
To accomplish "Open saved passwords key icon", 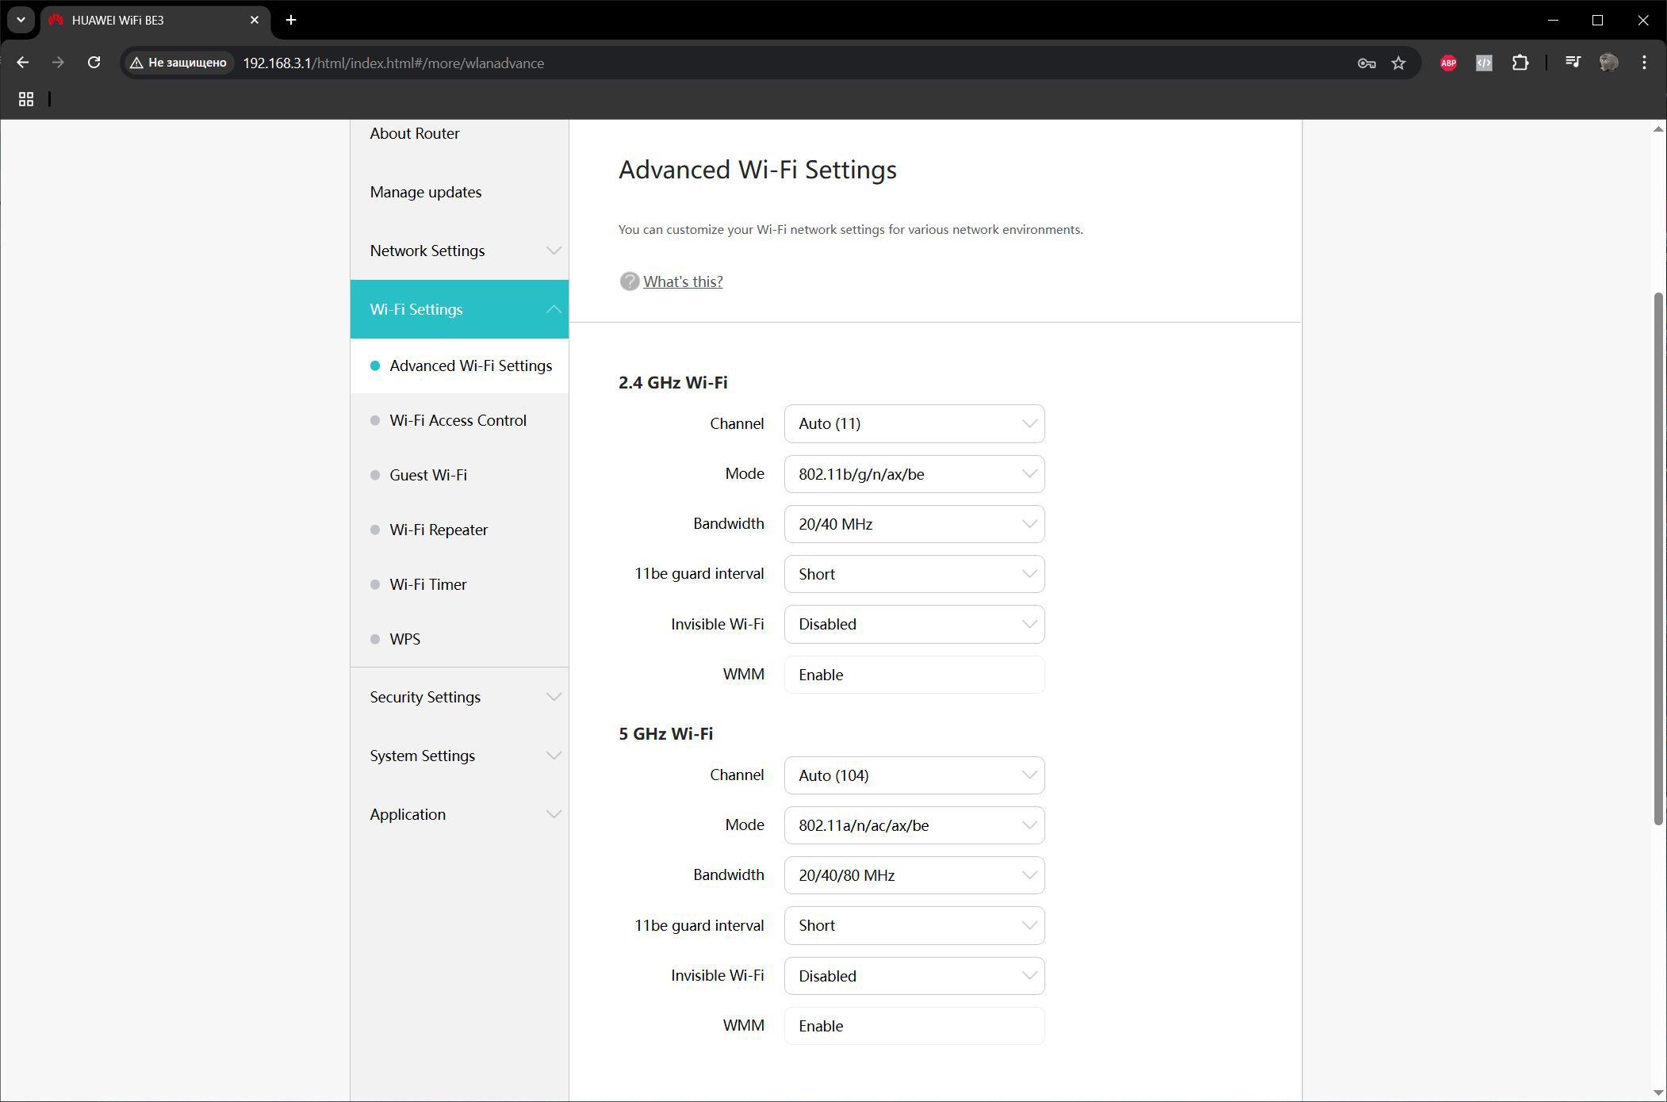I will [1366, 63].
